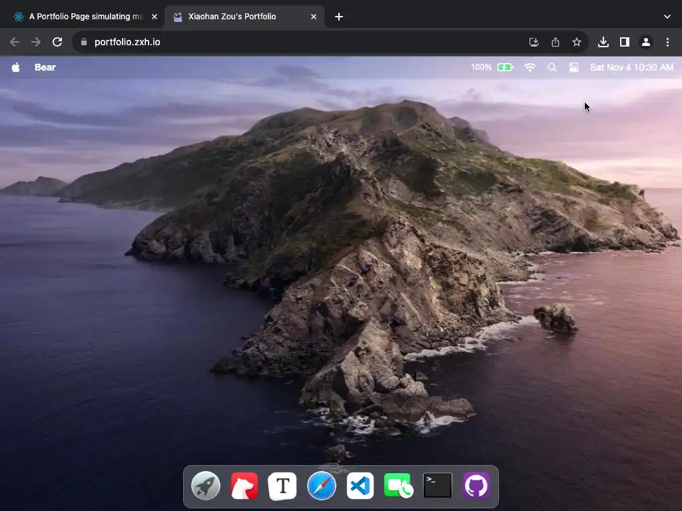Click the site security lock icon
The width and height of the screenshot is (682, 511).
click(84, 42)
